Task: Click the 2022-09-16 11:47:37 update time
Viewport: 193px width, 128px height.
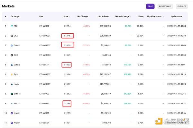Action: point(177,103)
